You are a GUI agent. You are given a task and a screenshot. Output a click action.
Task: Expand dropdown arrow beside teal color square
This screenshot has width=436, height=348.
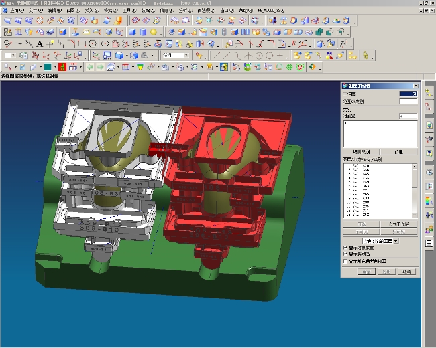click(x=55, y=67)
